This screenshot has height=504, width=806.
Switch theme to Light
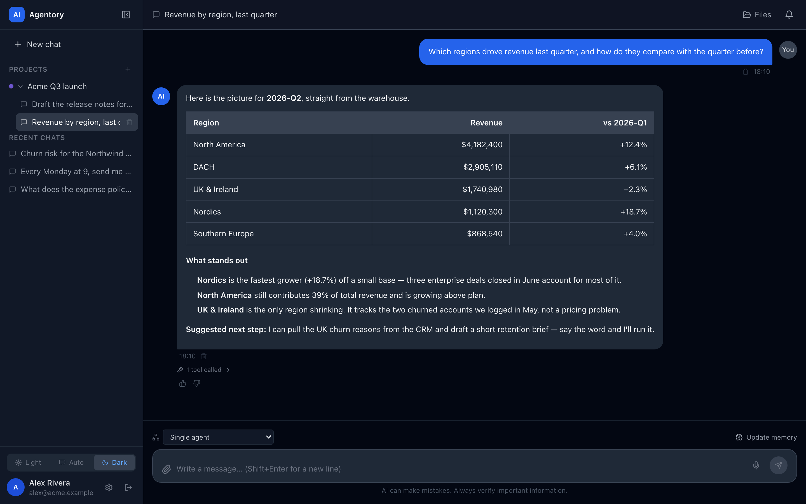point(28,462)
